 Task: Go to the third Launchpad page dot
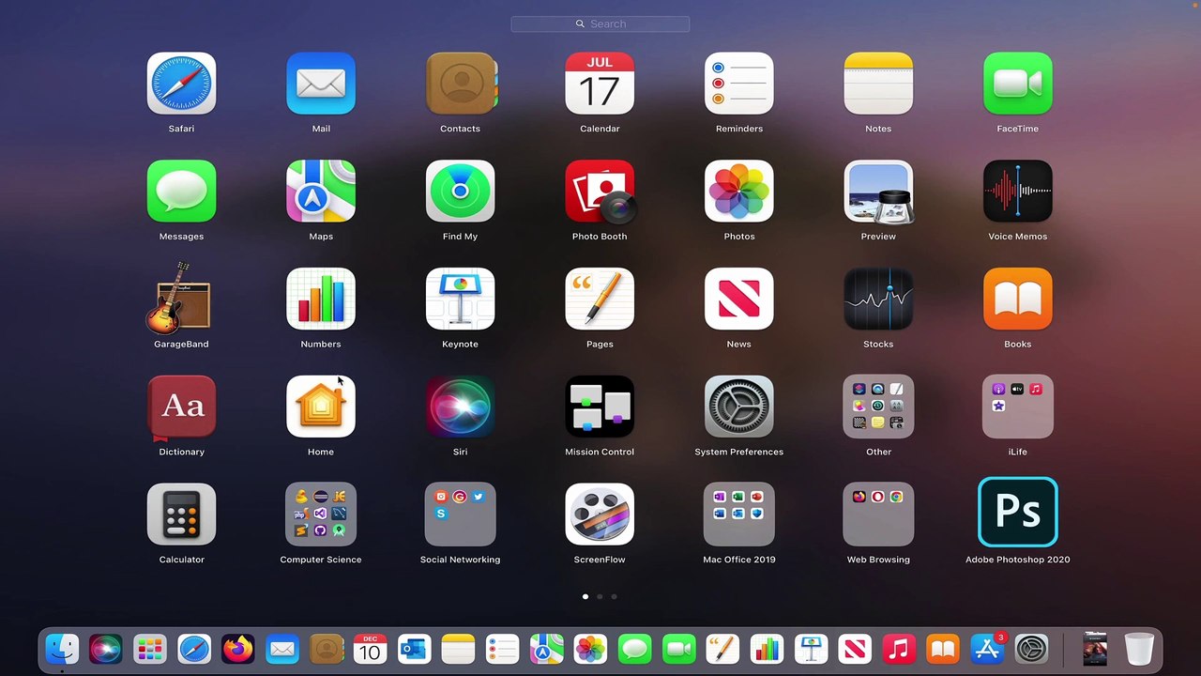[x=614, y=596]
